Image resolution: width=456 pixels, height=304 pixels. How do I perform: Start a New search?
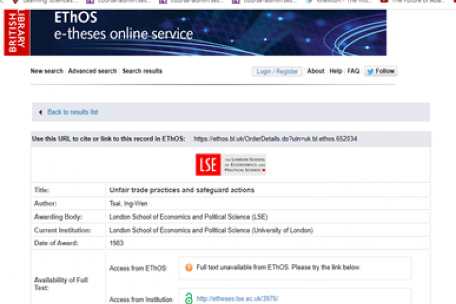[x=47, y=71]
